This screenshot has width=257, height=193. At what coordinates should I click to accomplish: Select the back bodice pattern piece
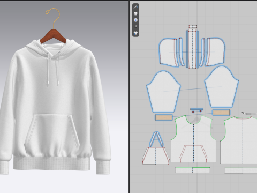tap(239, 140)
